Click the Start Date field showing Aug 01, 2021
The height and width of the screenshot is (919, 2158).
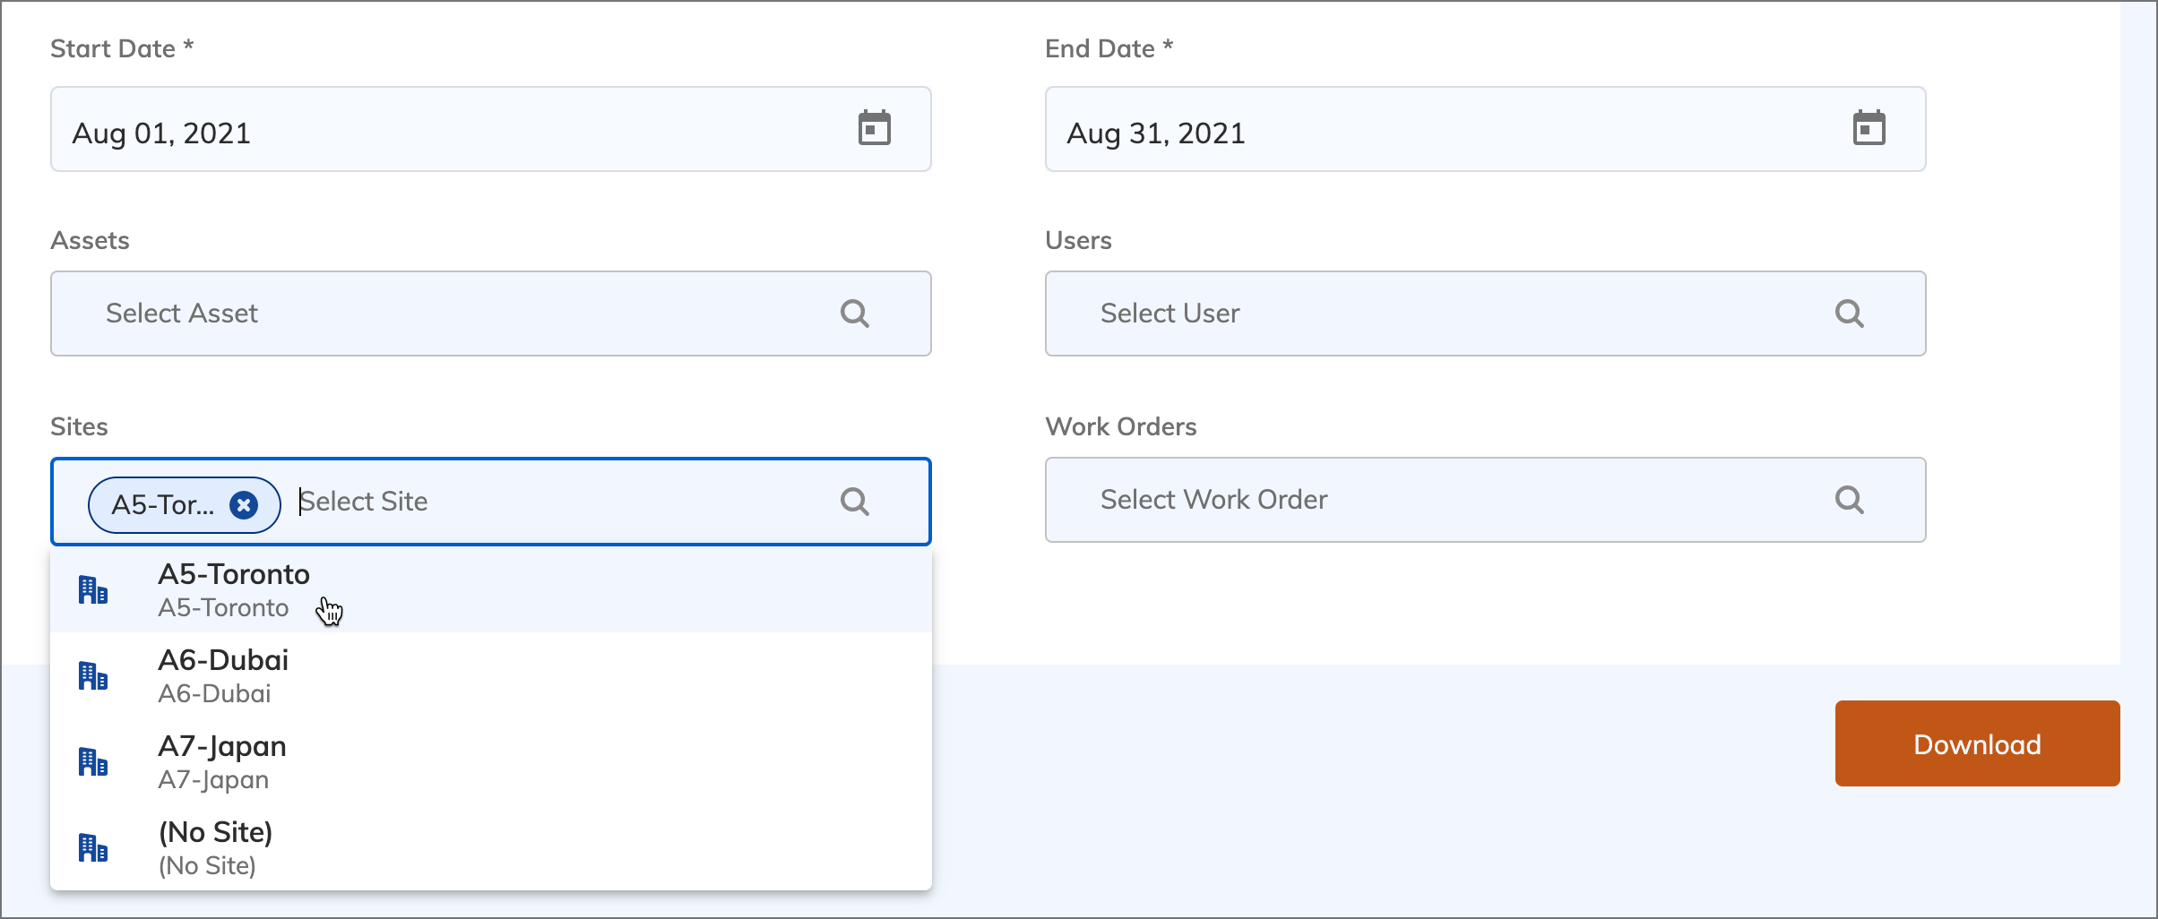point(491,129)
